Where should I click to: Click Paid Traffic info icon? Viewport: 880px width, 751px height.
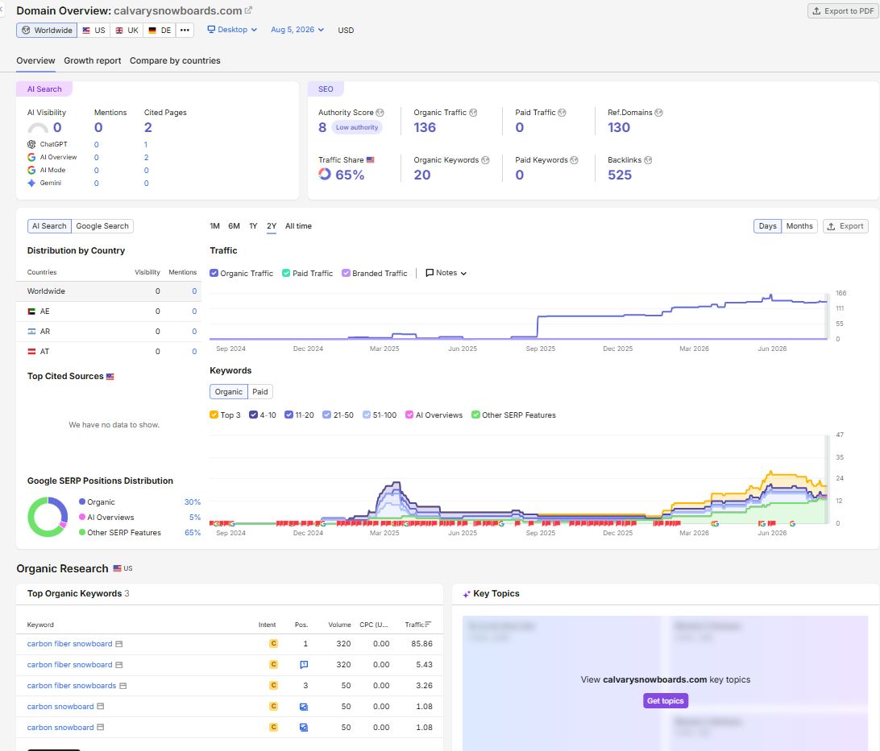[562, 113]
